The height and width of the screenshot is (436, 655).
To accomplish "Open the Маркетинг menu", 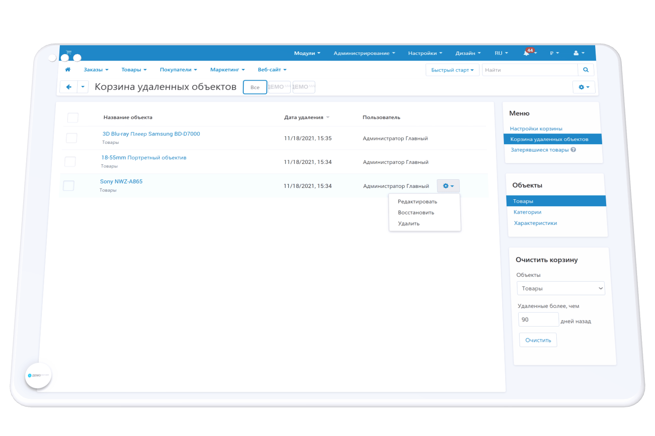I will coord(228,70).
